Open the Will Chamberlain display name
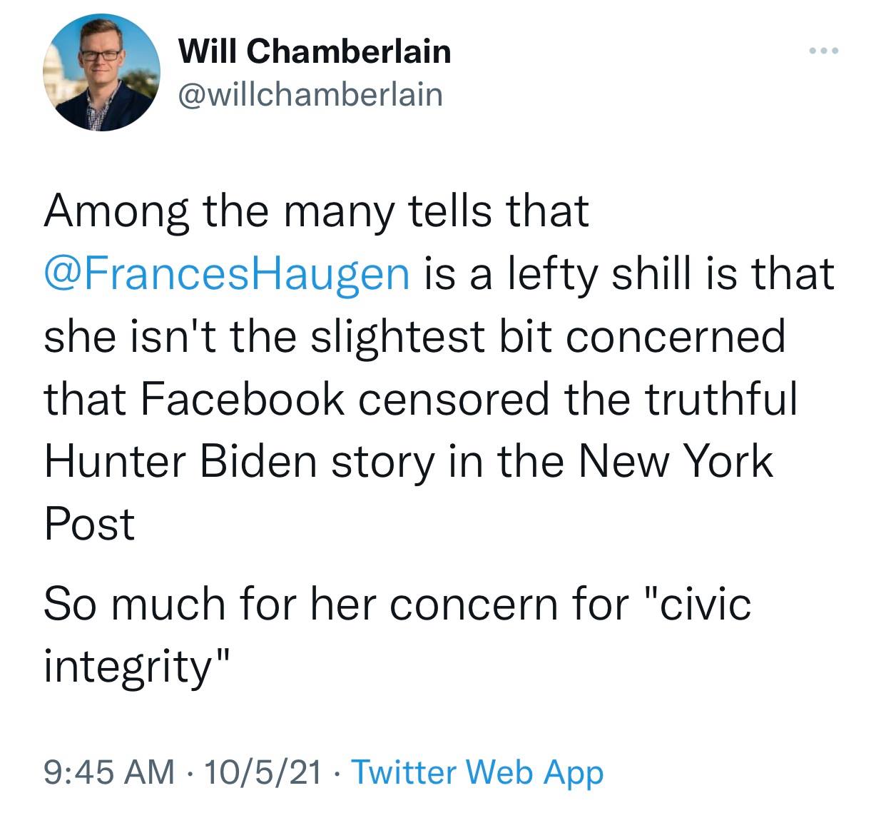 pyautogui.click(x=314, y=51)
